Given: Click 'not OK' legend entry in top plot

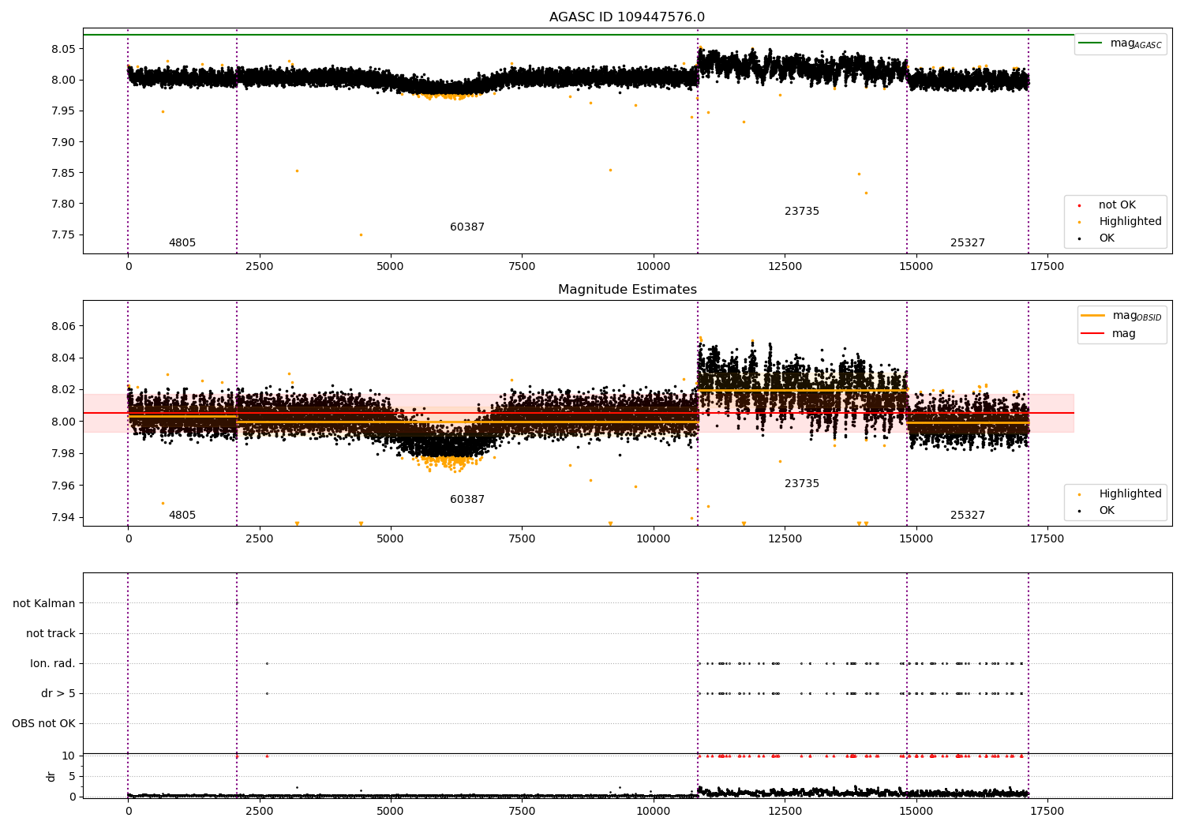Looking at the screenshot, I should tap(1108, 205).
